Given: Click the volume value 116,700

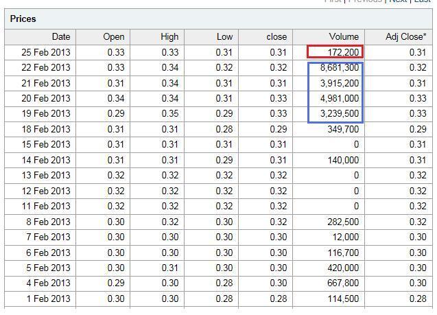Looking at the screenshot, I should click(x=343, y=253).
